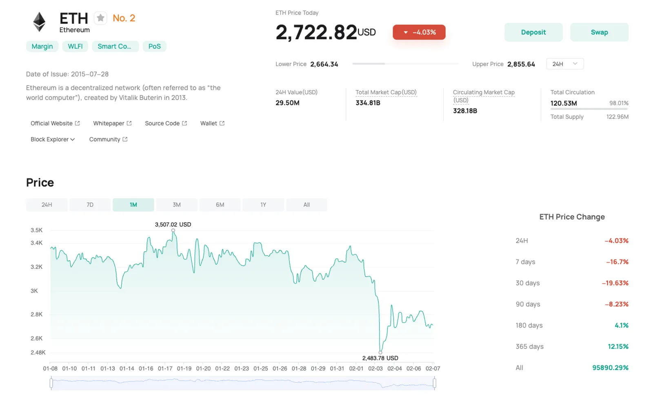Image resolution: width=653 pixels, height=405 pixels.
Task: Click the 7 days -16.7% value
Action: coord(617,262)
